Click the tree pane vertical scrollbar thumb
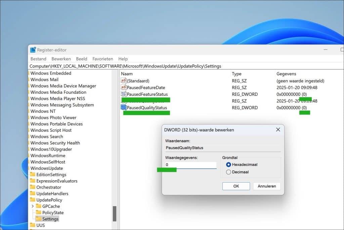The height and width of the screenshot is (230, 344). coord(115,214)
